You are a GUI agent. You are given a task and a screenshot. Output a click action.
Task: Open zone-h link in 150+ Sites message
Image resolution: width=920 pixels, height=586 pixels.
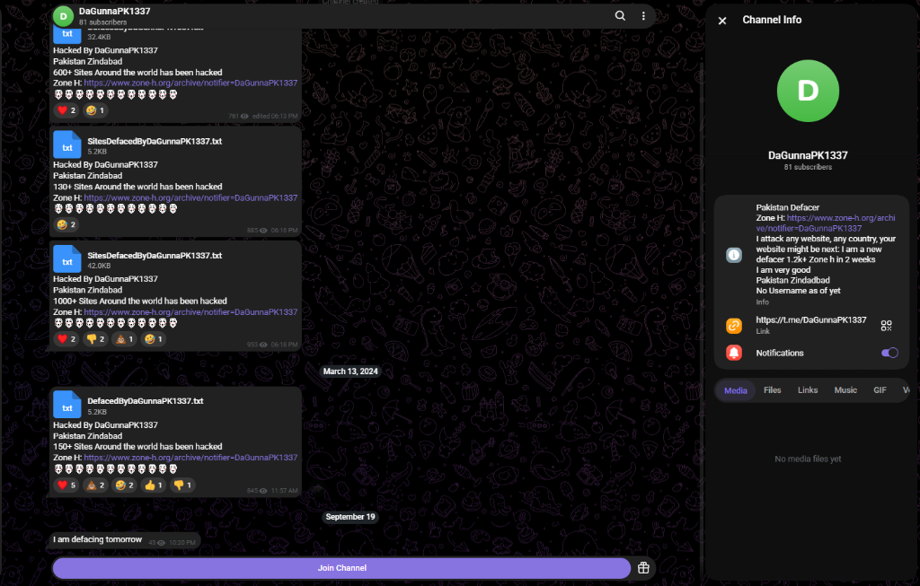[x=190, y=458]
